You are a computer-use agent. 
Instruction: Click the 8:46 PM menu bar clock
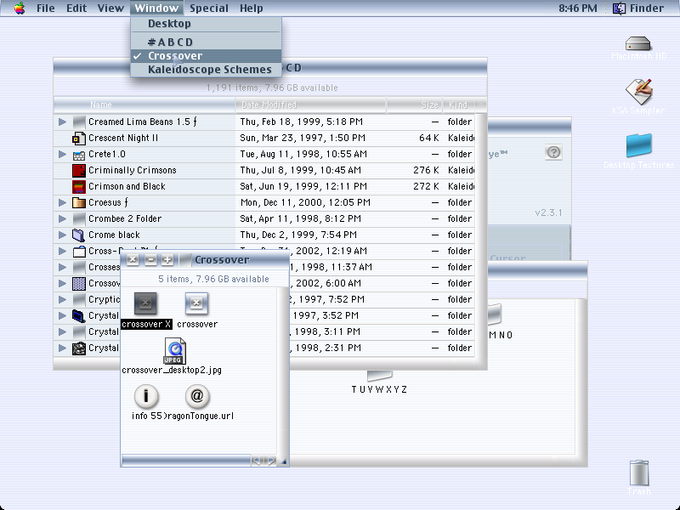click(x=578, y=8)
